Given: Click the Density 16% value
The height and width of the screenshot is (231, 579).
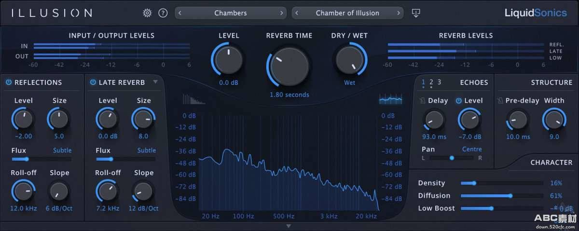Looking at the screenshot, I should tap(556, 183).
